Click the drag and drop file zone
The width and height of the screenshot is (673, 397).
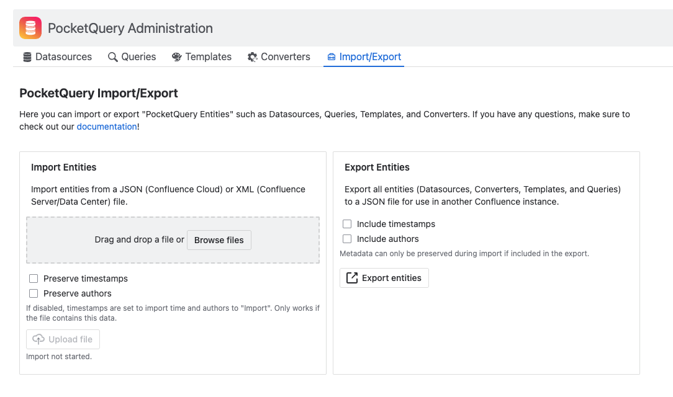(173, 240)
